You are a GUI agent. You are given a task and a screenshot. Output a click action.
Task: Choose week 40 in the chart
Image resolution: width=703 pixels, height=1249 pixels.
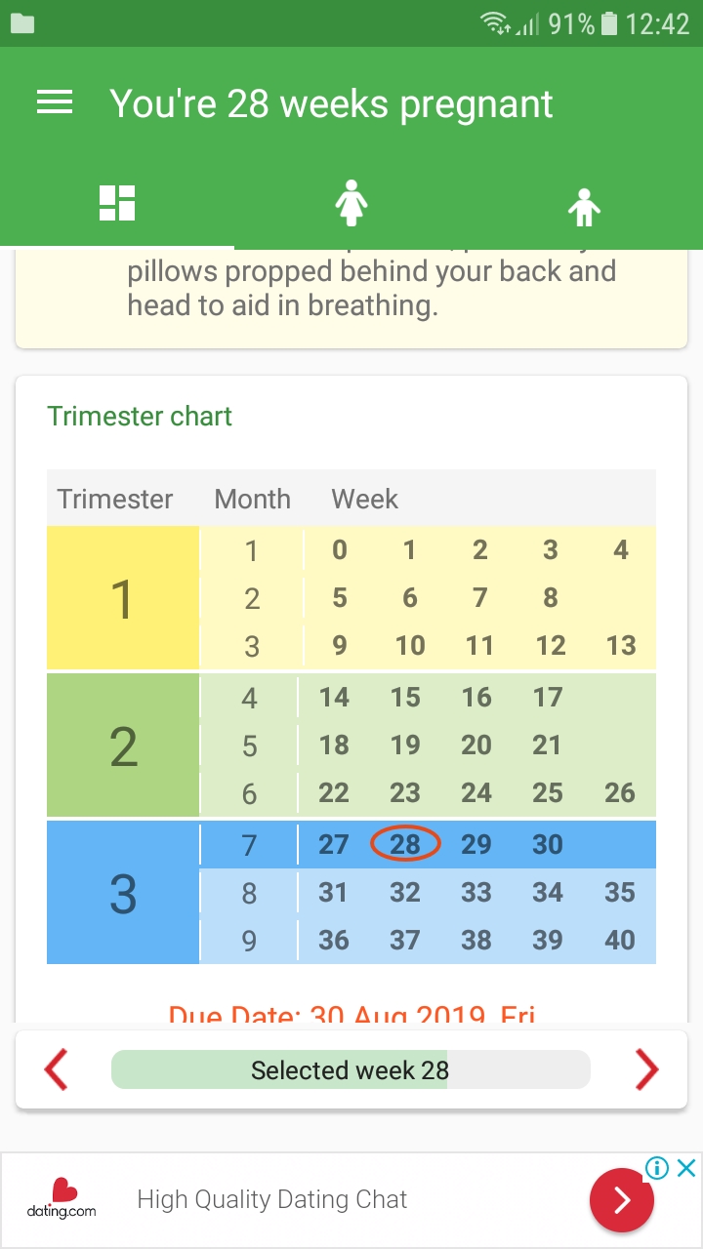click(620, 940)
